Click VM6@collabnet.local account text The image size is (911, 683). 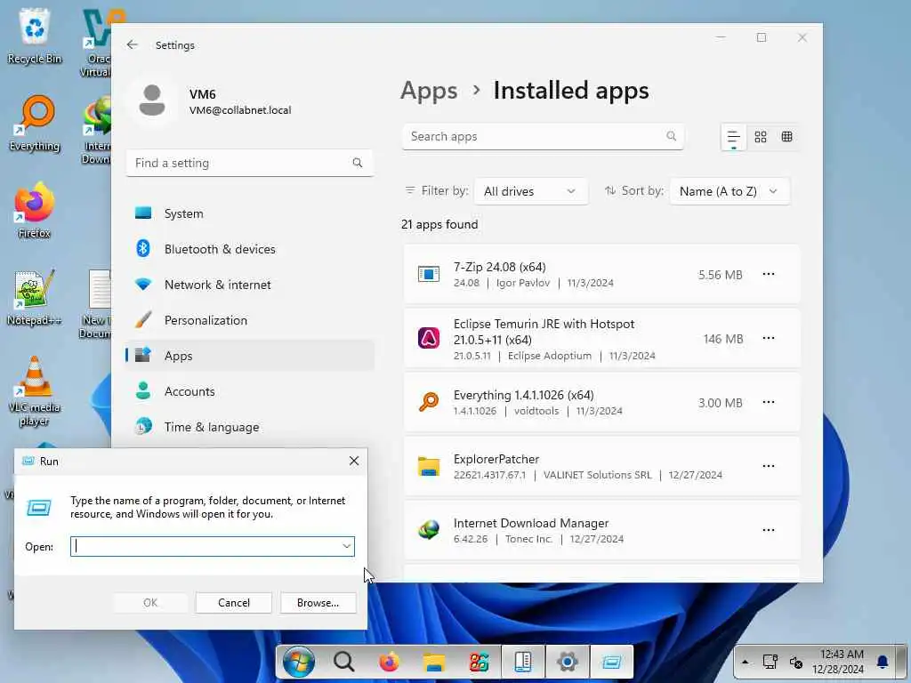pyautogui.click(x=240, y=110)
